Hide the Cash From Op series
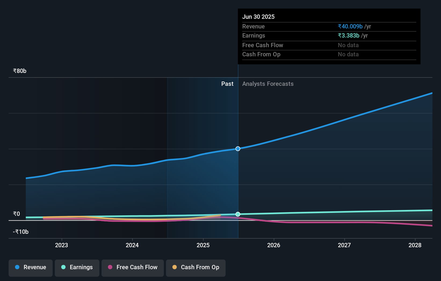Image resolution: width=441 pixels, height=281 pixels. pyautogui.click(x=196, y=268)
